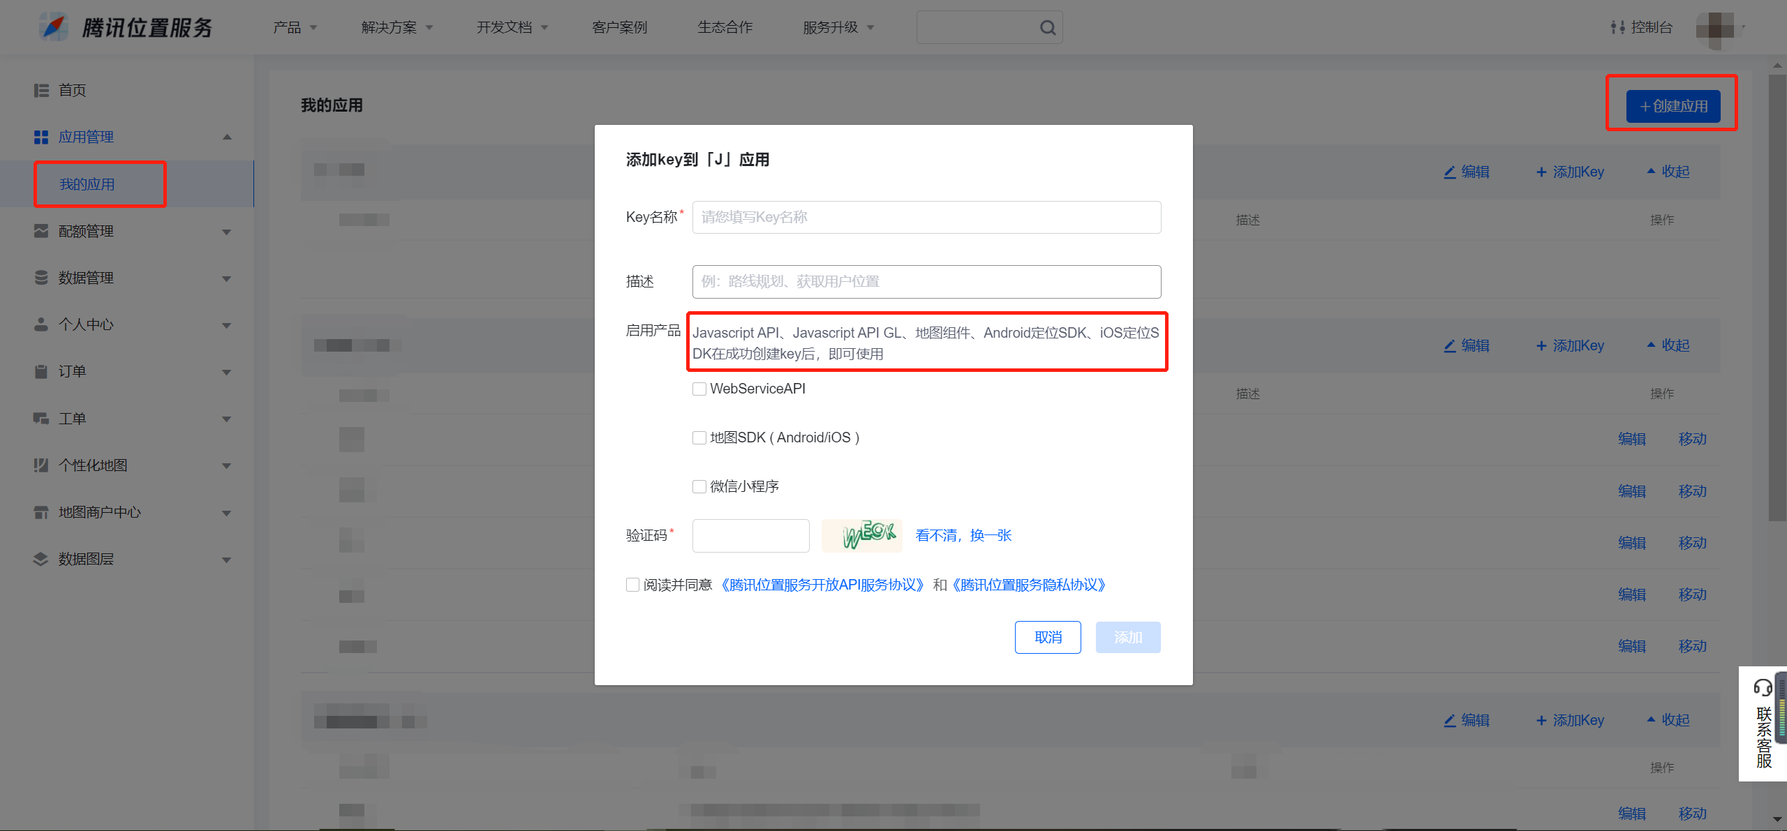Open 客户案例 in the top menu

(619, 27)
